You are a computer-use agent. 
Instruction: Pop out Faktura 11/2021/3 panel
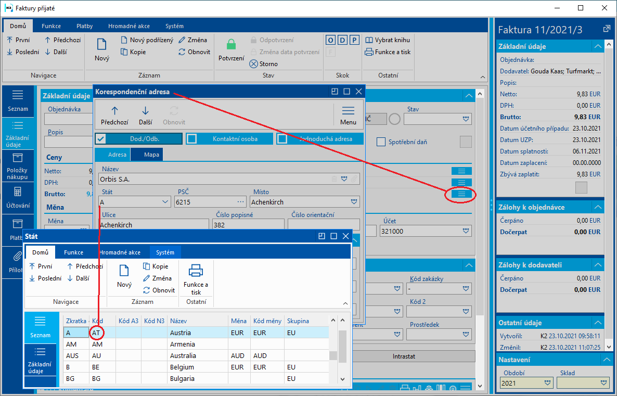607,29
